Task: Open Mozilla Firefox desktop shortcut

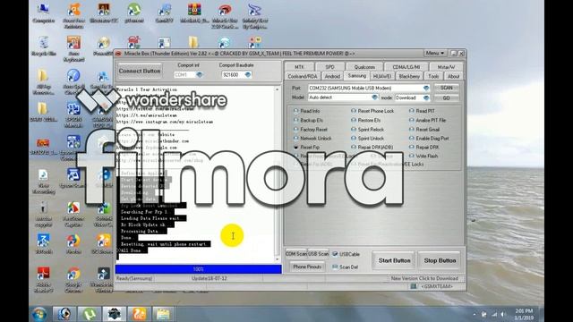Action: point(73,243)
